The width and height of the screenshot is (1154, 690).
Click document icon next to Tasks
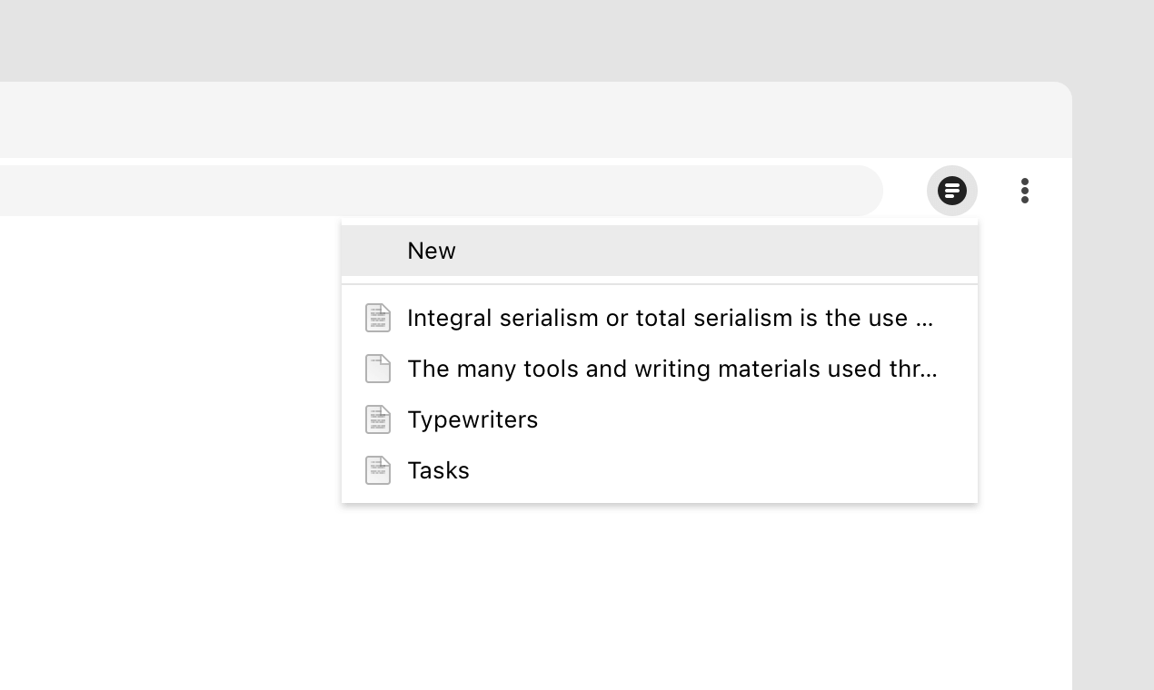click(x=378, y=470)
